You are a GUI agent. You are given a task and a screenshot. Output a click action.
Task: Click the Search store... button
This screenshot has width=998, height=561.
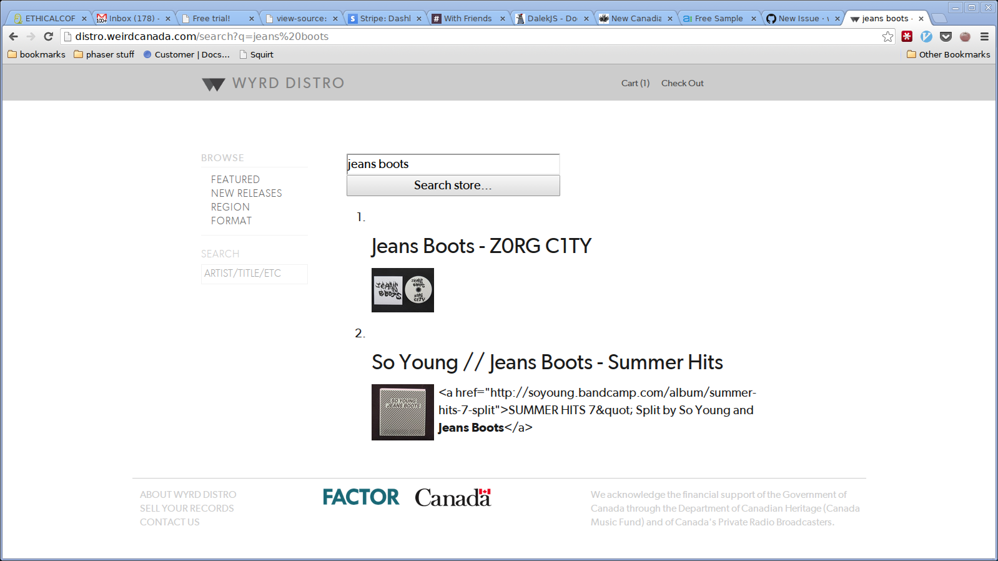pyautogui.click(x=453, y=186)
